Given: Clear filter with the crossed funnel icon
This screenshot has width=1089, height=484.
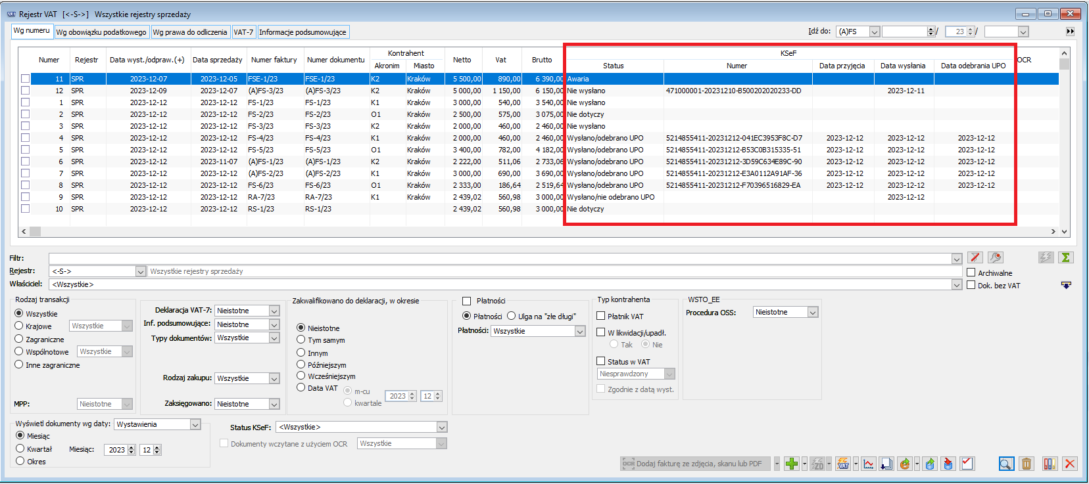Looking at the screenshot, I should coord(975,257).
